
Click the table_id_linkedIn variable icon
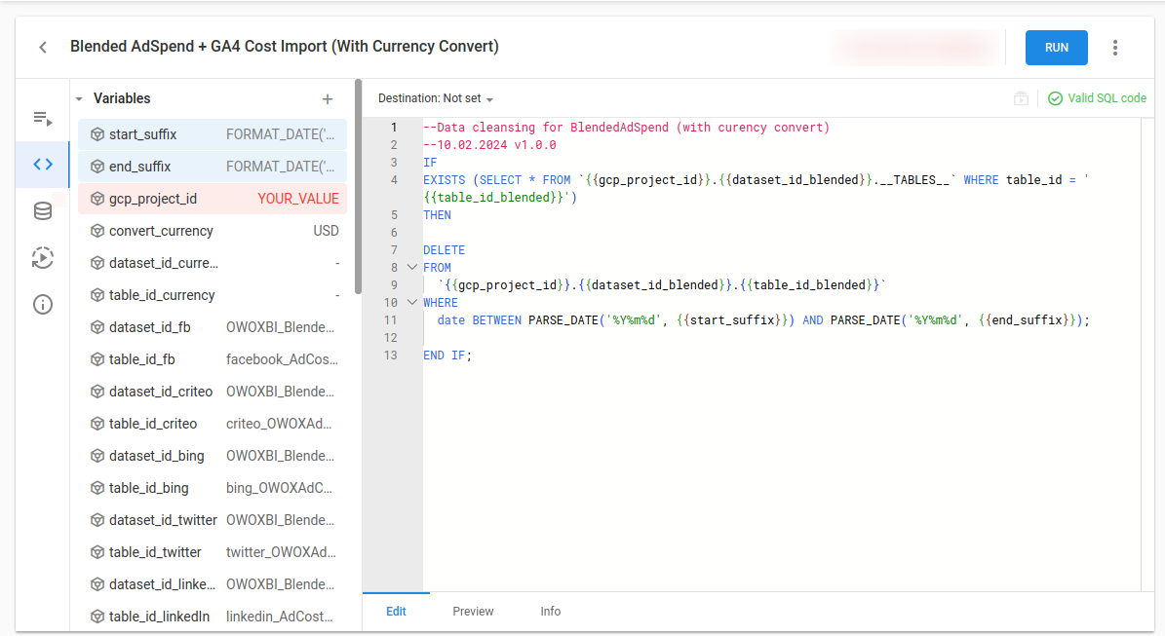[x=97, y=617]
